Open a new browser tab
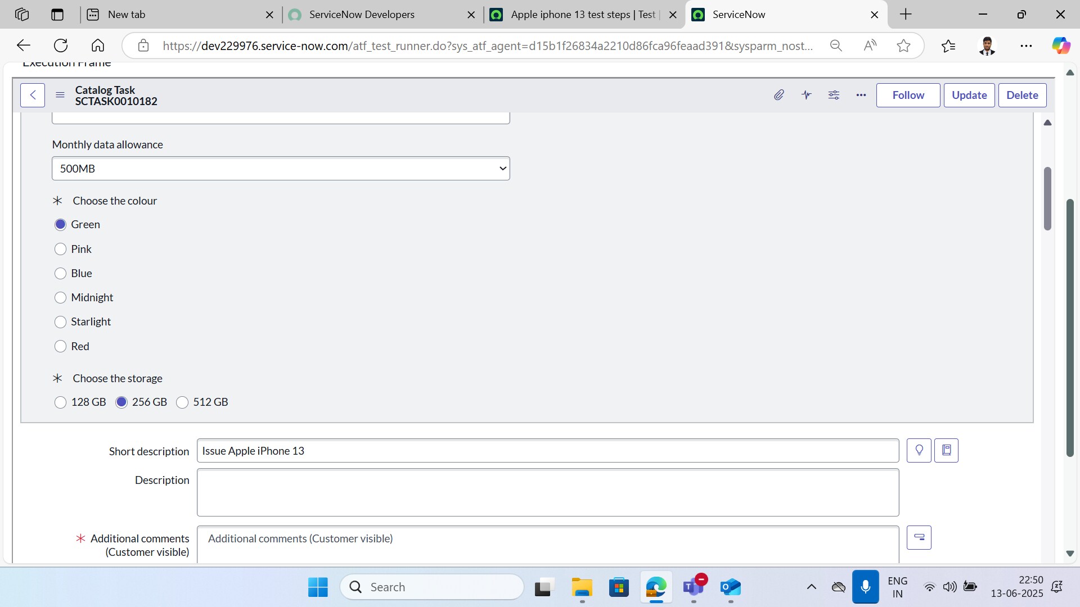This screenshot has height=607, width=1080. (x=906, y=14)
